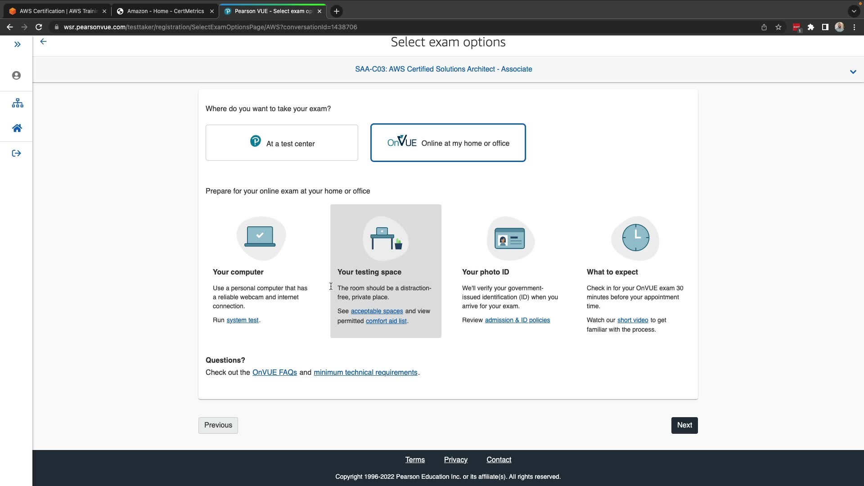Open minimum technical requirements link

click(365, 372)
